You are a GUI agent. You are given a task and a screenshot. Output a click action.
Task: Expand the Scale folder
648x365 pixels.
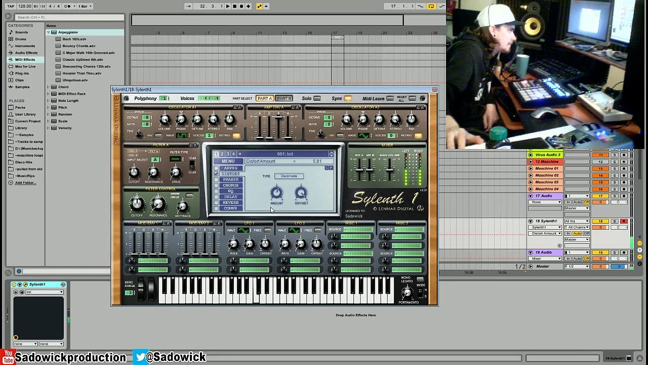tap(48, 121)
